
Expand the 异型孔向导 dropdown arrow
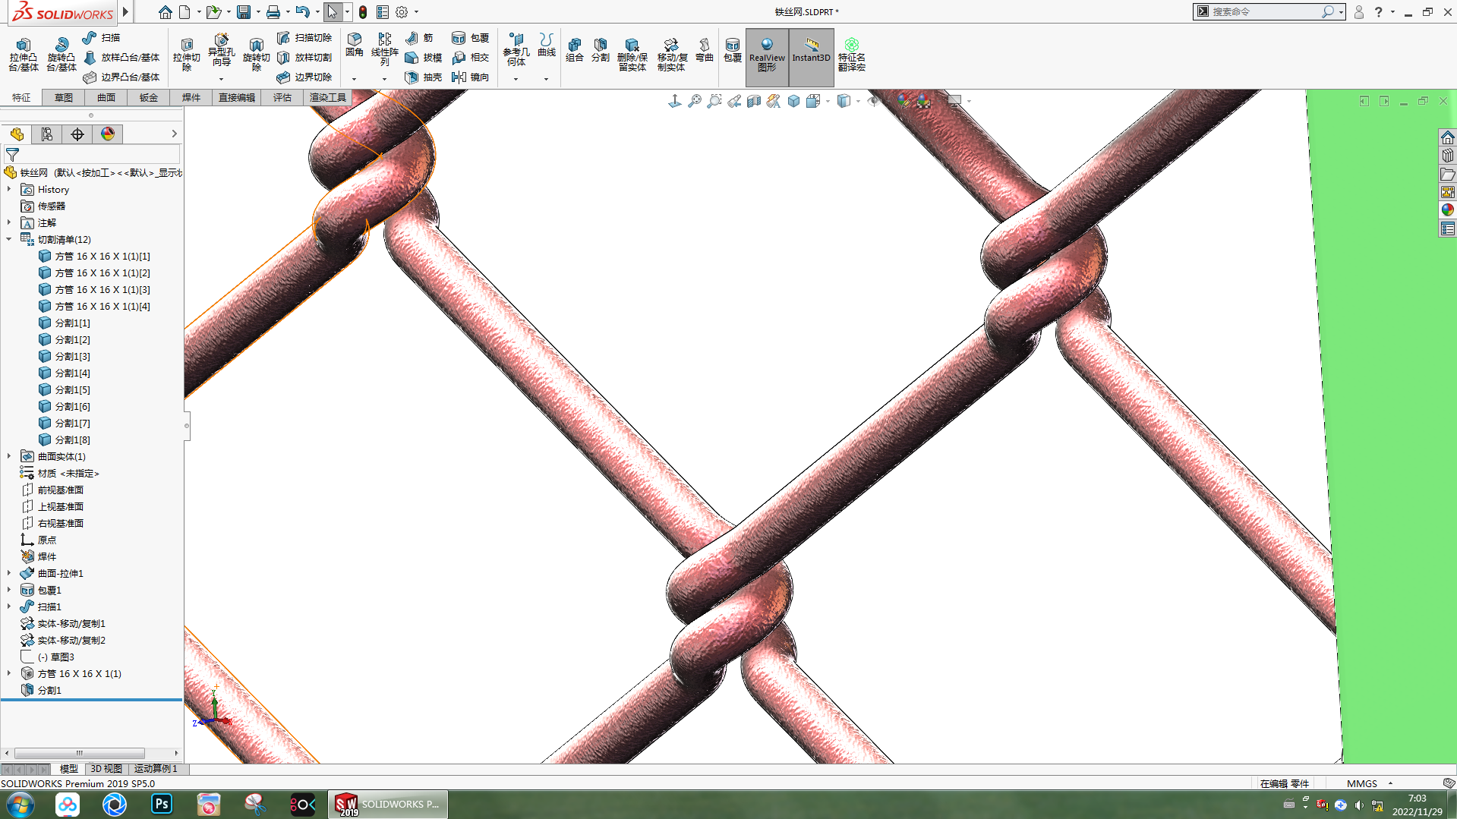pyautogui.click(x=221, y=79)
